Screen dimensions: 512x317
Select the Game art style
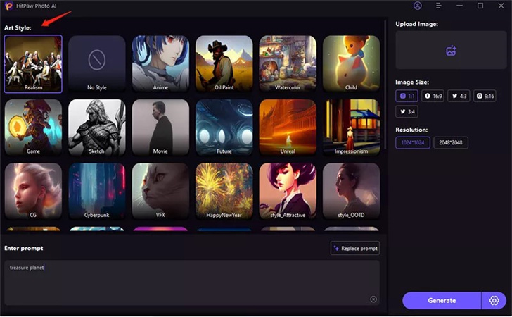coord(33,128)
